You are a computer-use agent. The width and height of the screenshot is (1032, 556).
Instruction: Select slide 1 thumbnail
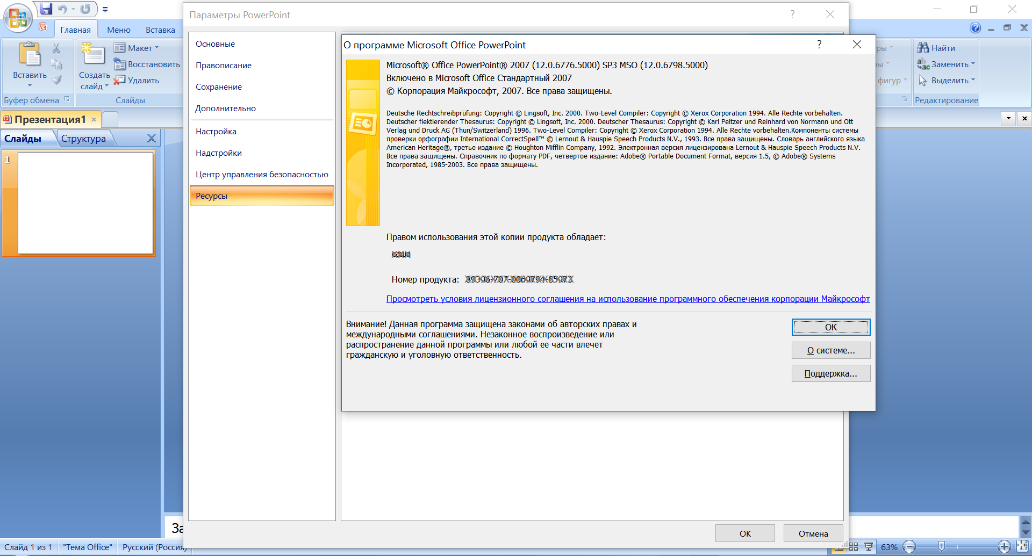click(85, 203)
